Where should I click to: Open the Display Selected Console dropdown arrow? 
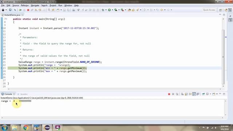[x=210, y=94]
